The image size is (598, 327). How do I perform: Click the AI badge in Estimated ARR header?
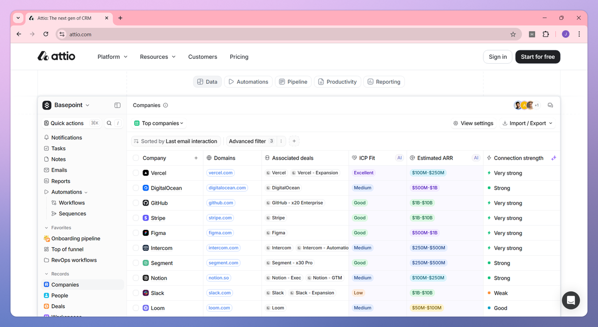pos(476,158)
